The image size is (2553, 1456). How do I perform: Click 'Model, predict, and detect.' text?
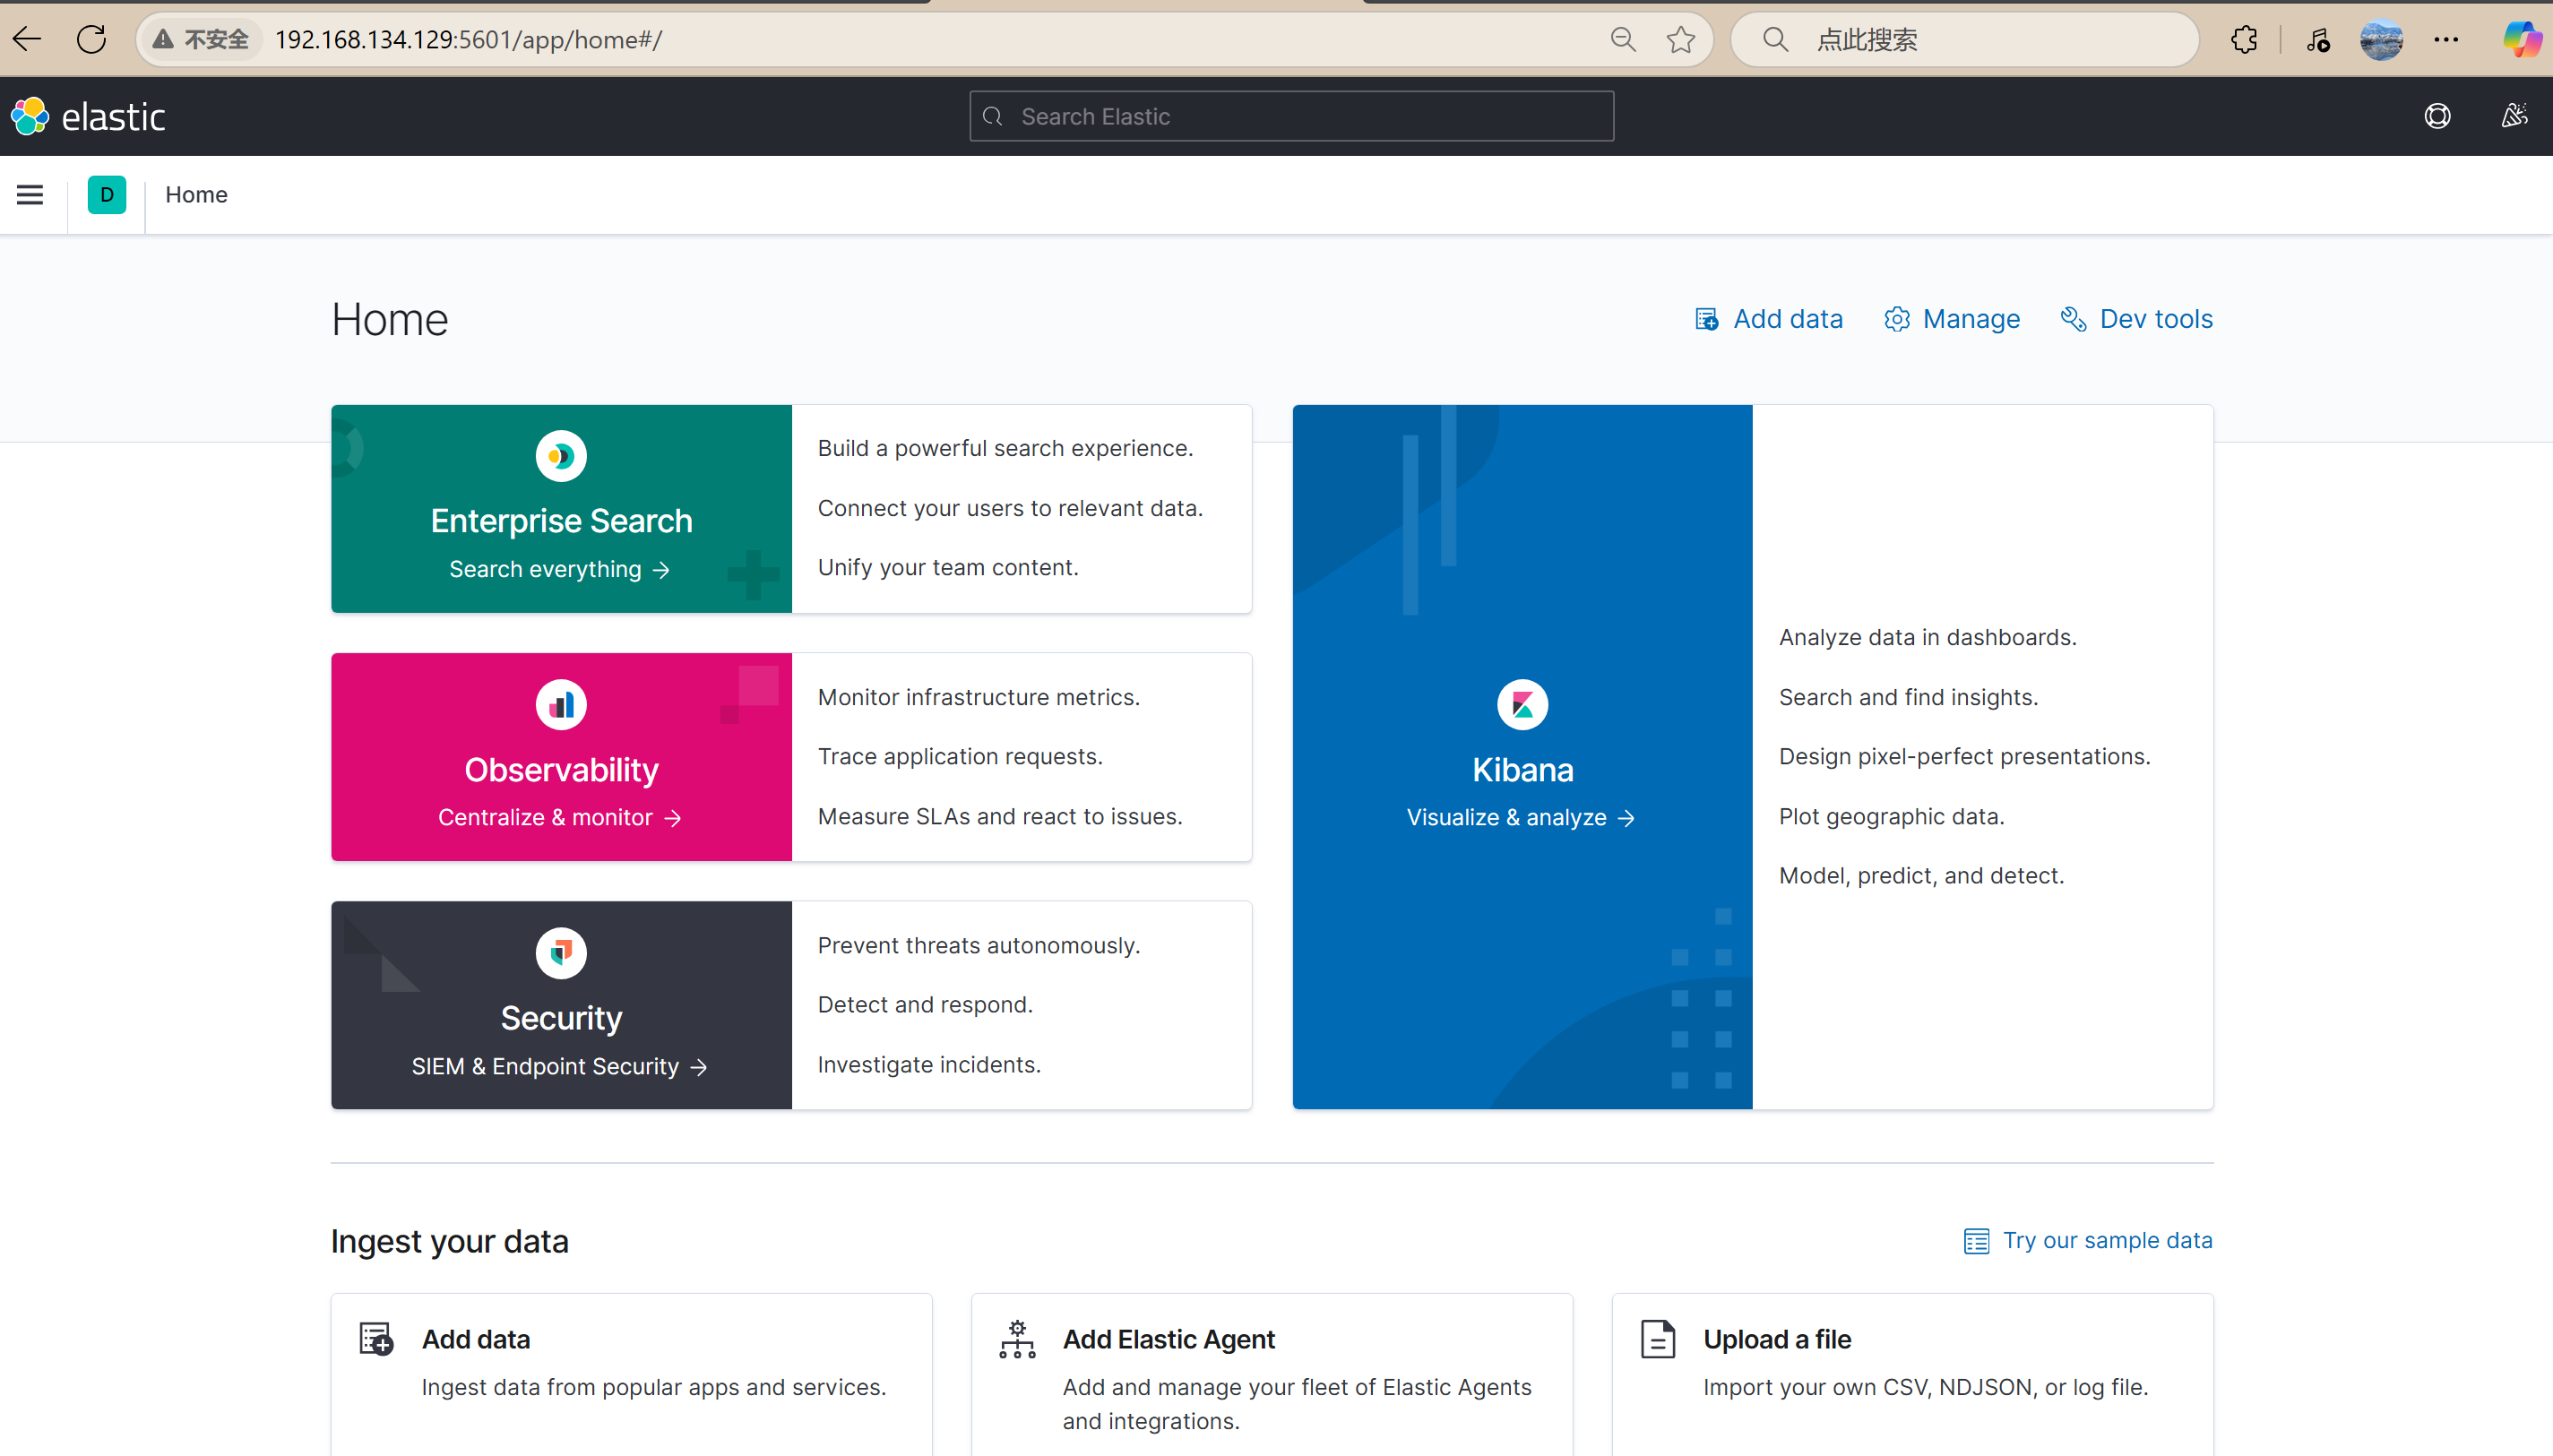(x=1921, y=875)
